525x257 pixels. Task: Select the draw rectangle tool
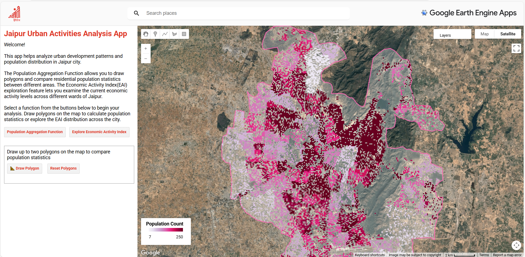coord(184,34)
